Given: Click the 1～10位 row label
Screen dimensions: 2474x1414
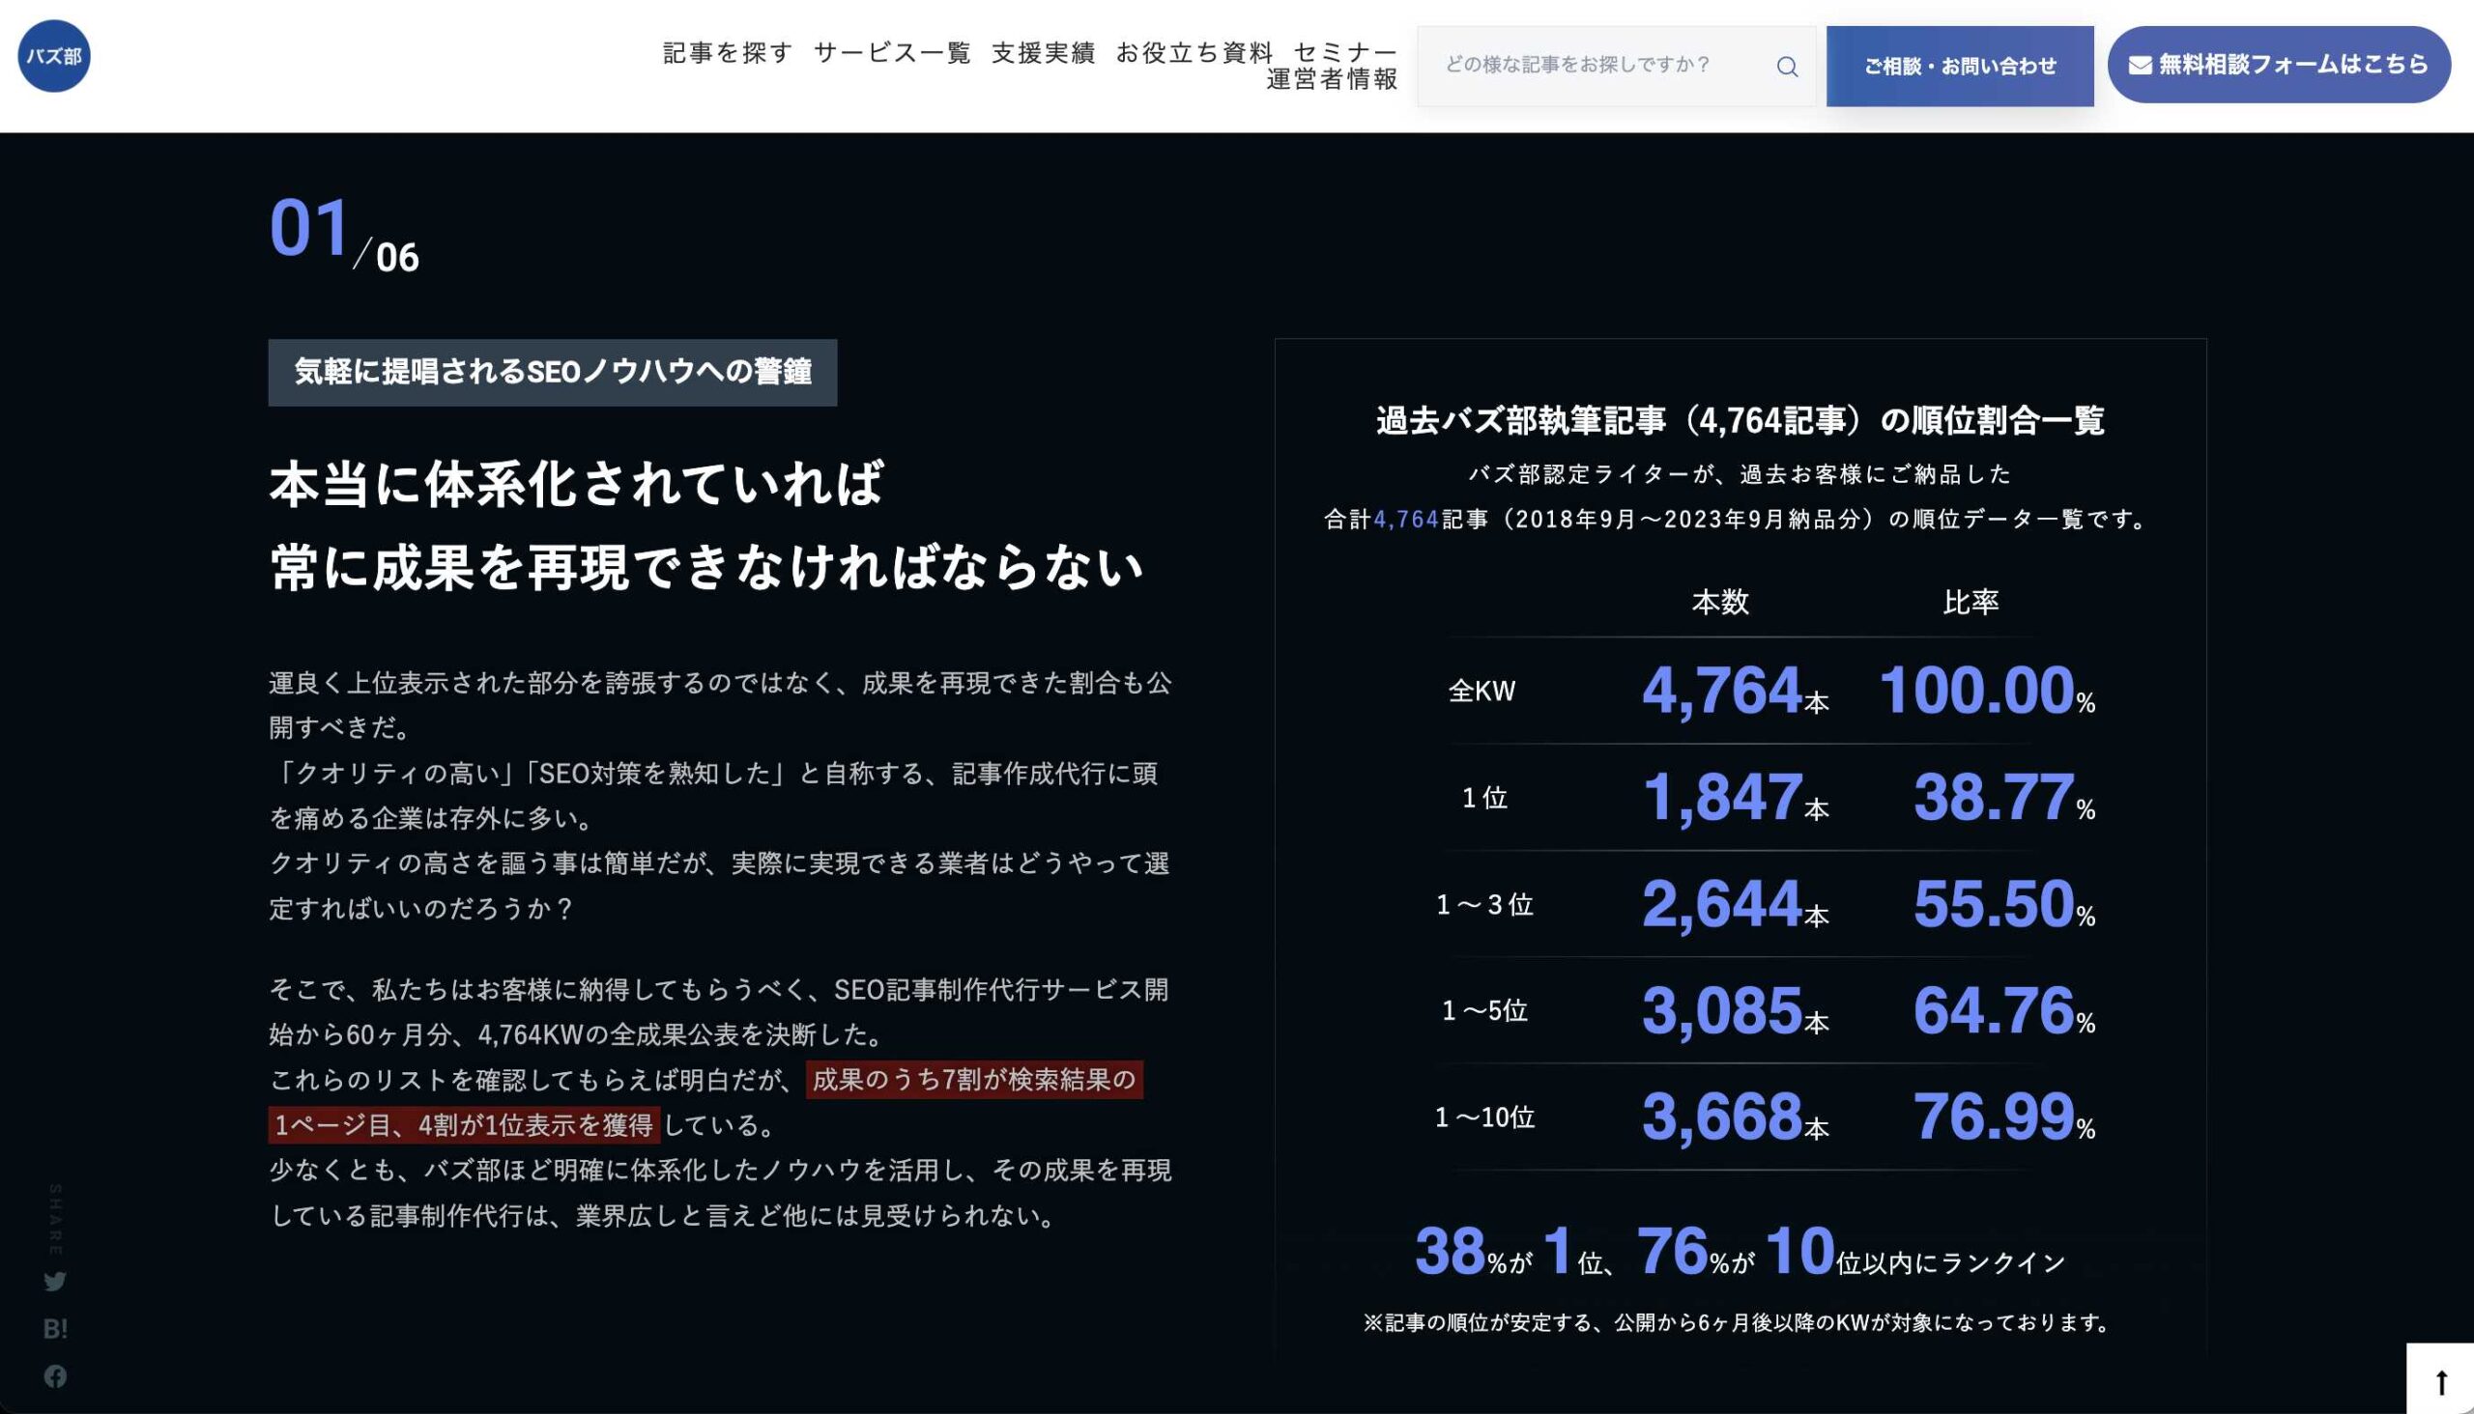Looking at the screenshot, I should (x=1484, y=1117).
